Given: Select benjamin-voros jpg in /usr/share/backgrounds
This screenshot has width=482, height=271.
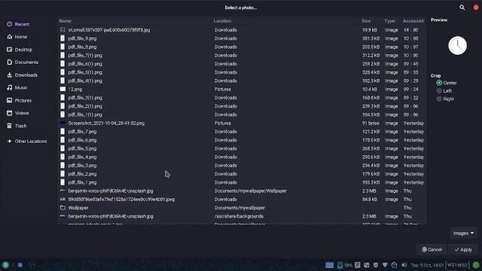Looking at the screenshot, I should (242, 216).
